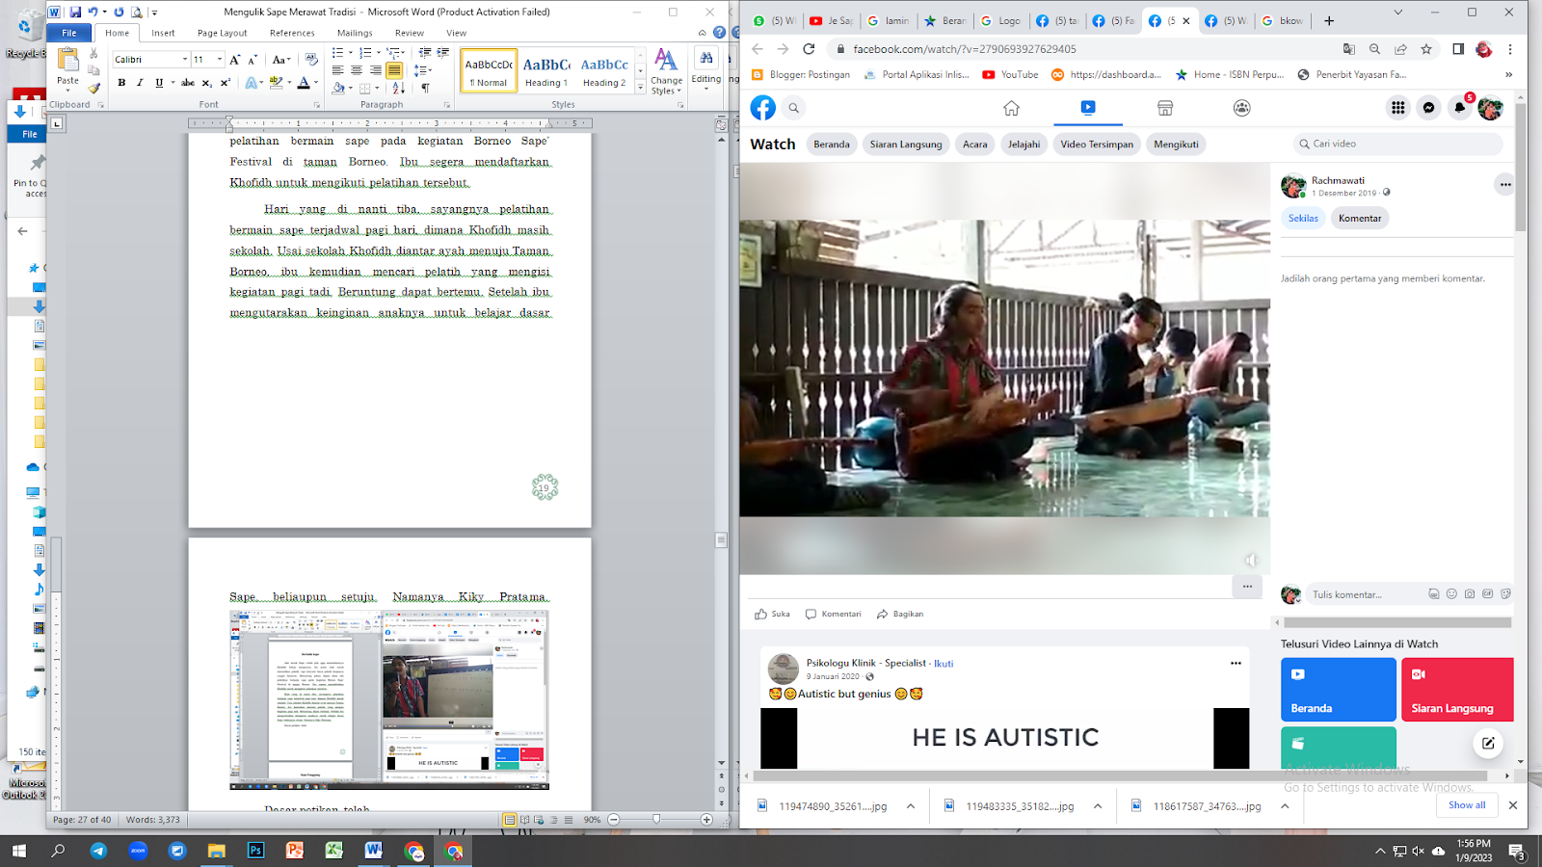Reload the Facebook page in Chrome
The height and width of the screenshot is (867, 1542).
click(x=809, y=49)
